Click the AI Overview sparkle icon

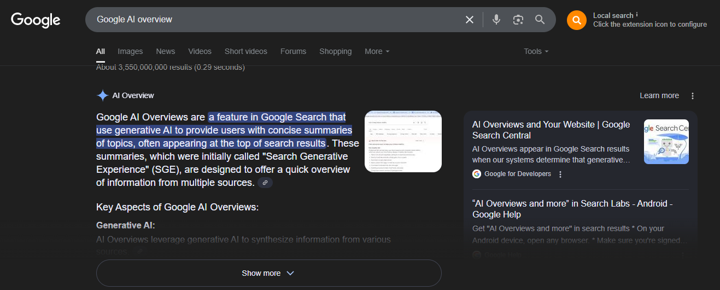(x=102, y=95)
